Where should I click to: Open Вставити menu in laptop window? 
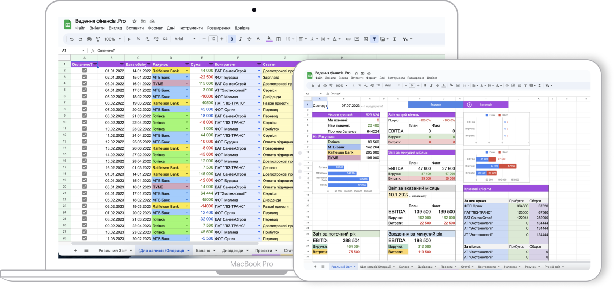135,28
